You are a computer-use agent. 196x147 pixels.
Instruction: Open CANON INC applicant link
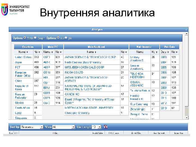(72, 94)
